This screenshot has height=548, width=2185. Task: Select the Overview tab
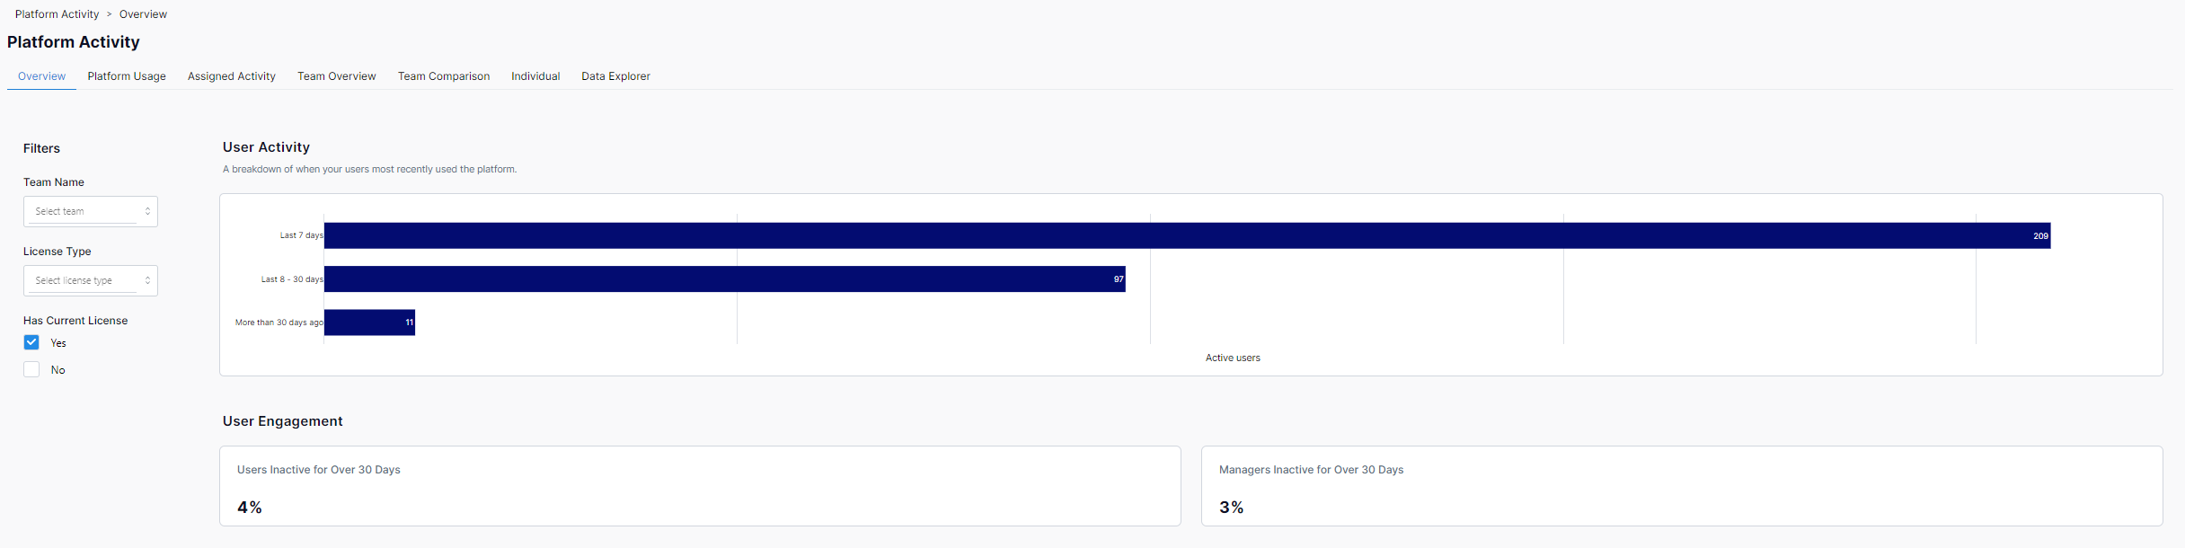pyautogui.click(x=41, y=76)
